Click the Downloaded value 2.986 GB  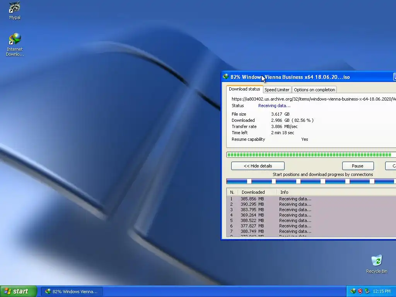pos(292,120)
